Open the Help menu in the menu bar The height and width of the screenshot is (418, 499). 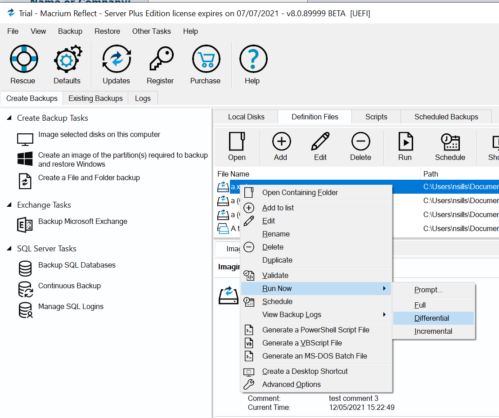(x=190, y=31)
